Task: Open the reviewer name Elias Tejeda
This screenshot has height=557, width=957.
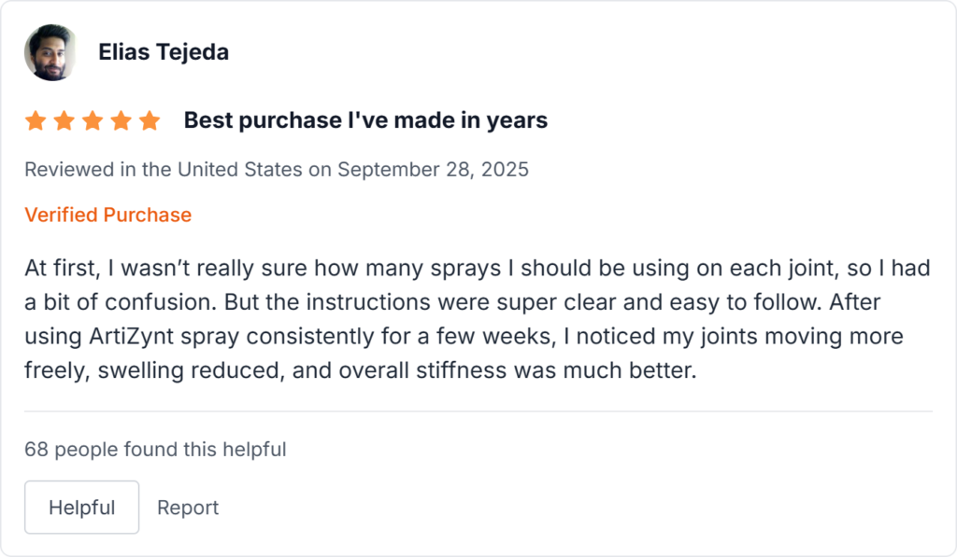Action: (x=164, y=52)
